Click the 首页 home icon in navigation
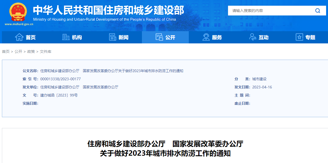 coord(19,37)
